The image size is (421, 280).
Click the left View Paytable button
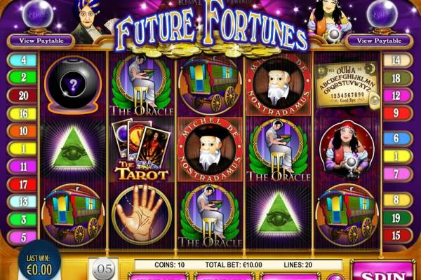[x=41, y=41]
